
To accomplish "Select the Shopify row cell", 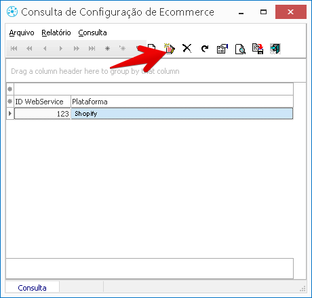I will 182,114.
